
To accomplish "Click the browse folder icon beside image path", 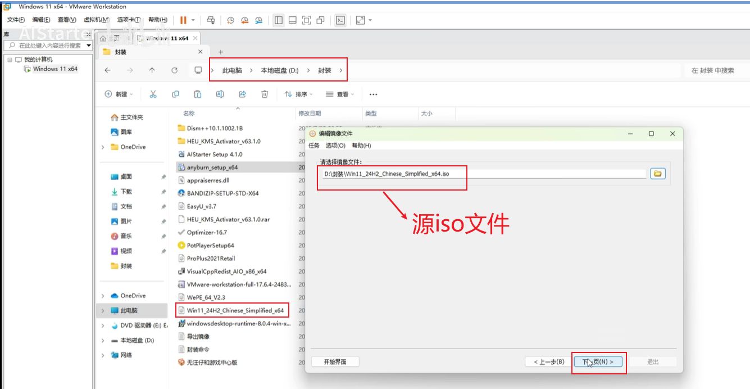I will pyautogui.click(x=657, y=174).
